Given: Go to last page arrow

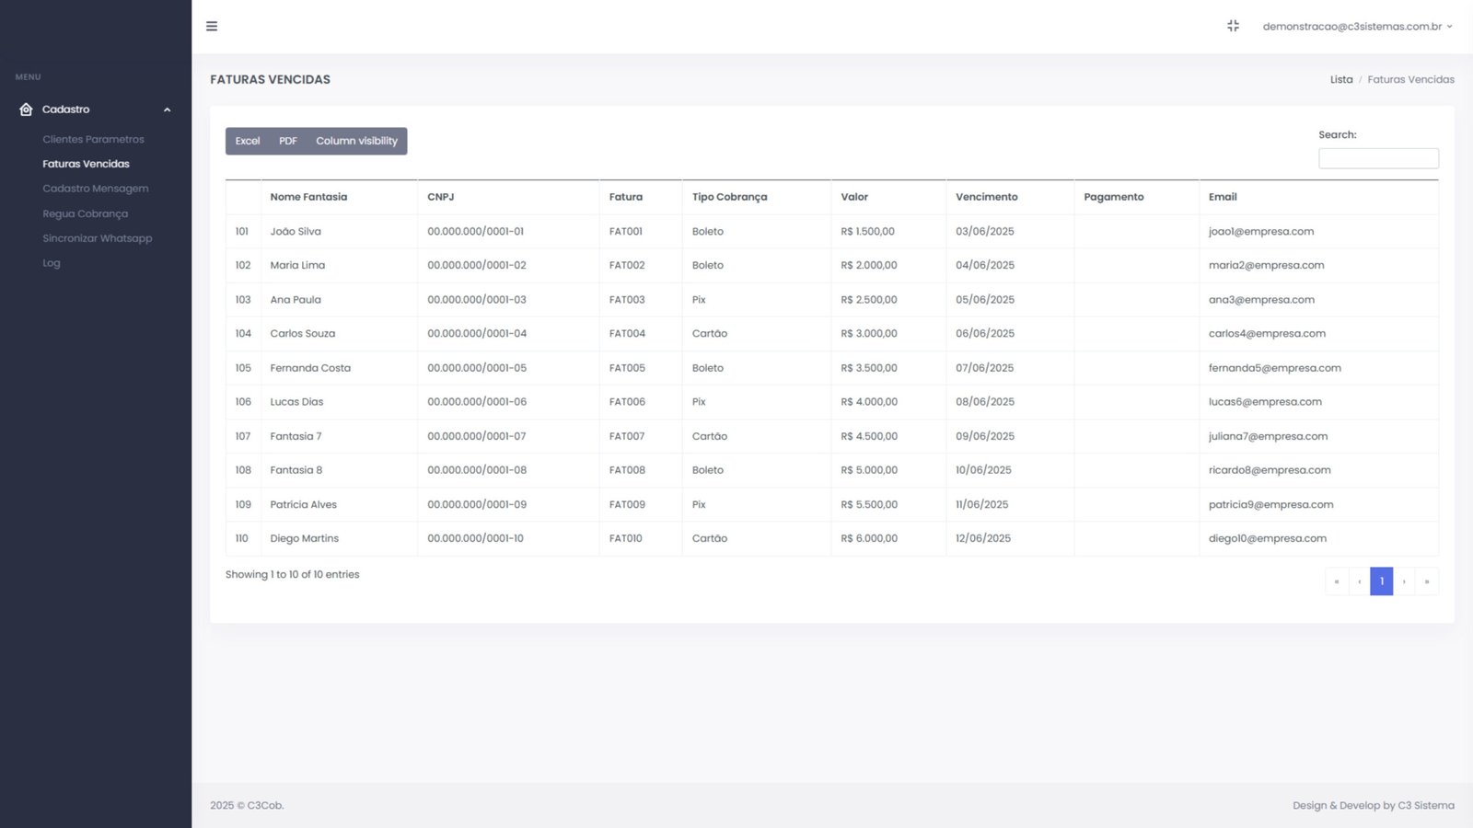Looking at the screenshot, I should (x=1427, y=581).
